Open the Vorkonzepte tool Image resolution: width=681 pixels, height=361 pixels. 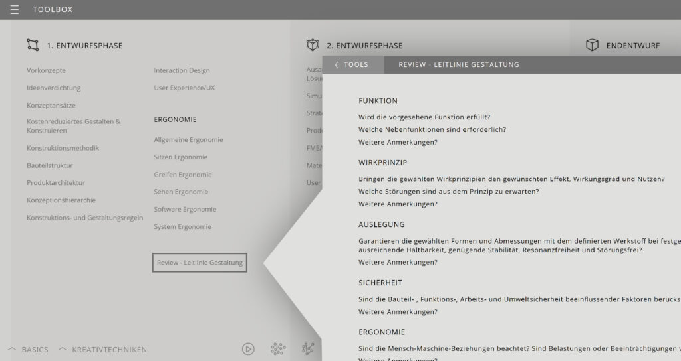tap(47, 70)
